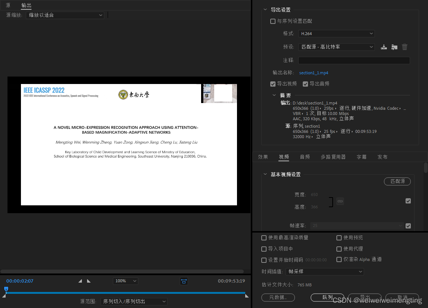
Task: Open the Audio tab
Action: pyautogui.click(x=305, y=157)
